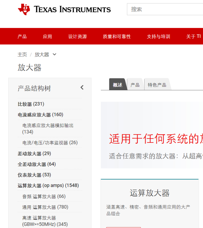Open 运算放大器 (op amps) (1548) category
The image size is (203, 228).
click(x=48, y=186)
